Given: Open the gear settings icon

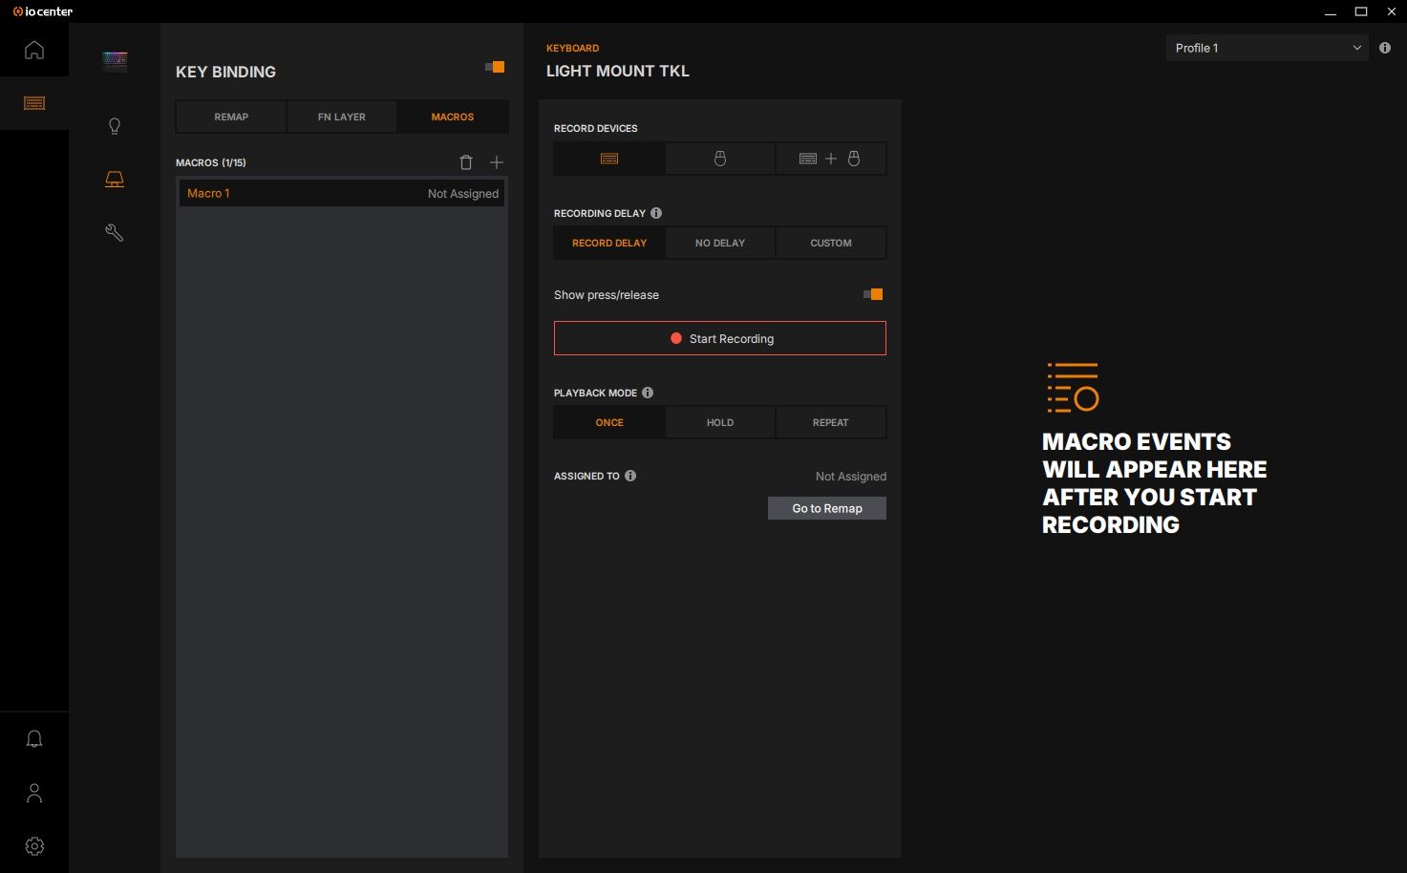Looking at the screenshot, I should pos(34,846).
